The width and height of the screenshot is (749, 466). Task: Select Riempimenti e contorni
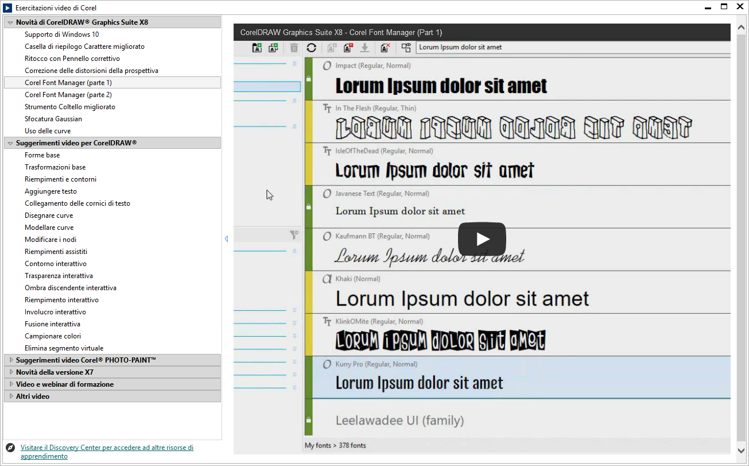[x=60, y=179]
